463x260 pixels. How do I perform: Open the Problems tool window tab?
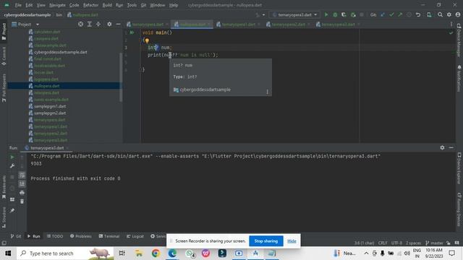point(80,236)
